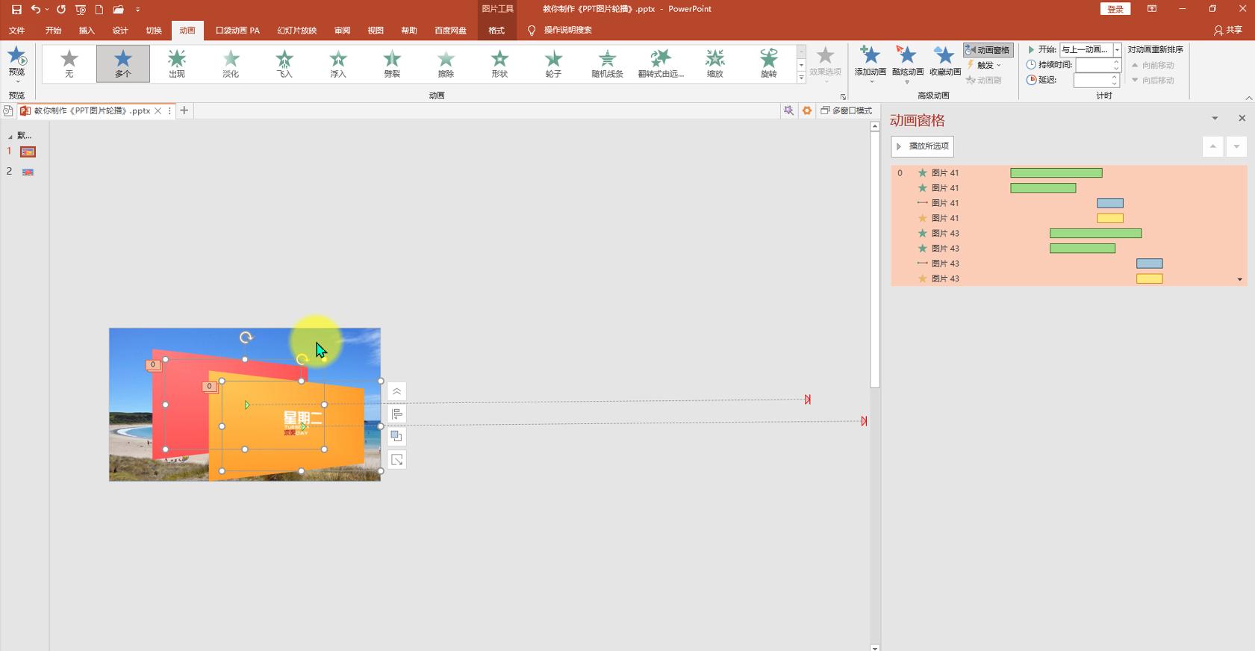Expand the animation gallery more arrow

pos(801,78)
